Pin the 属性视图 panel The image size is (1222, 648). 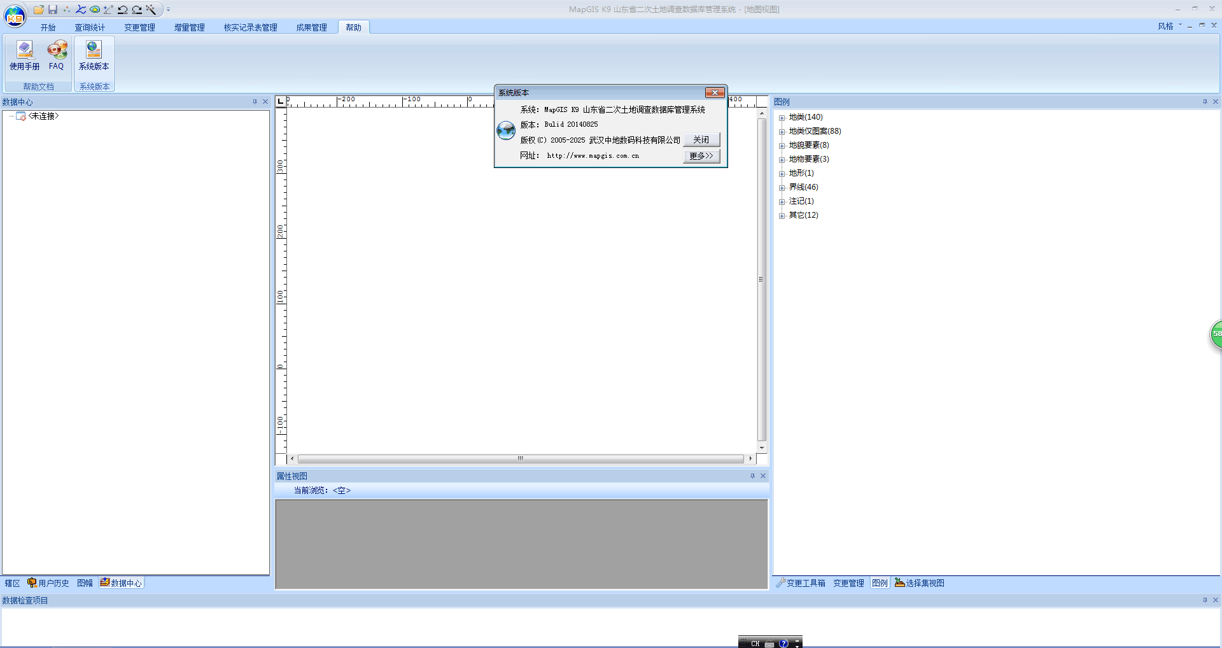click(x=752, y=476)
